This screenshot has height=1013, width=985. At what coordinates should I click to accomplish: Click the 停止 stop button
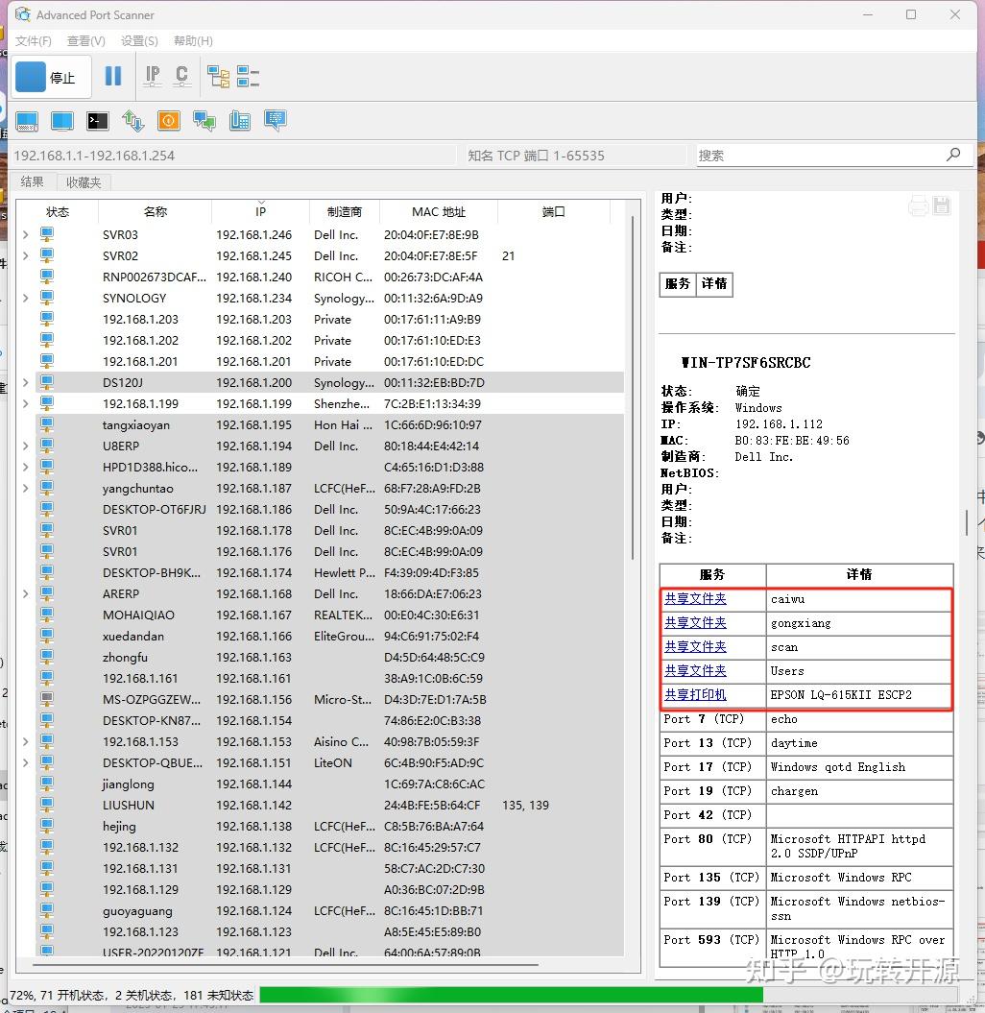(51, 77)
